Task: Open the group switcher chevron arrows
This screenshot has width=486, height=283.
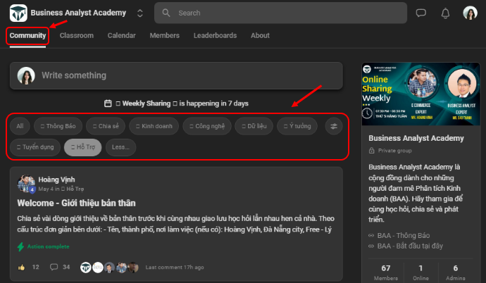Action: (x=139, y=13)
